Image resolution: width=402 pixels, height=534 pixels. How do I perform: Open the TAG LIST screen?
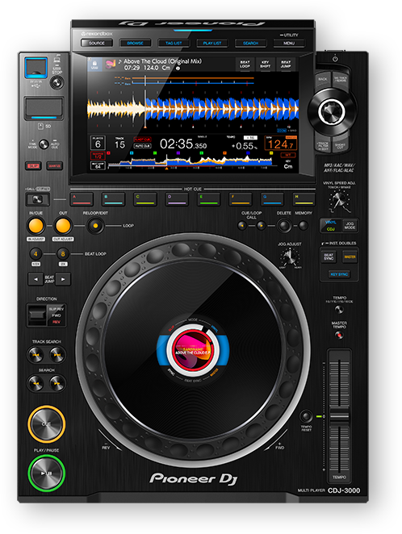tap(174, 44)
